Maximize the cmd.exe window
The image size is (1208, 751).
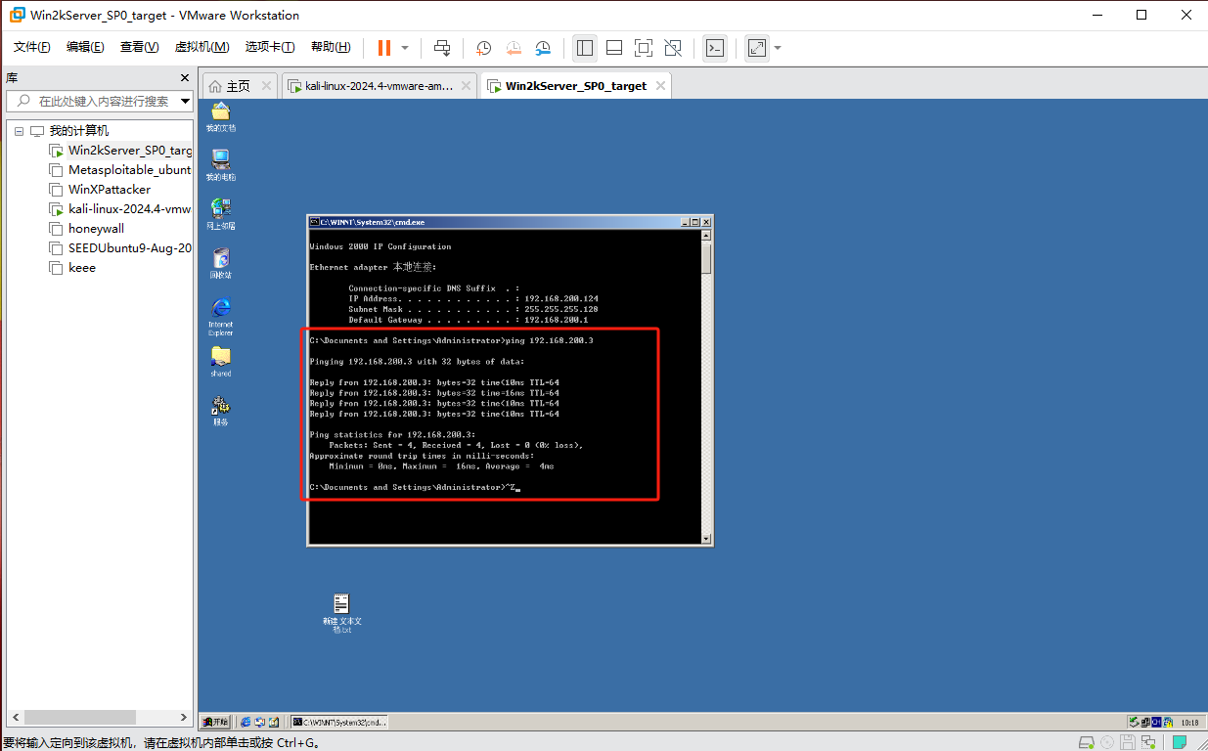click(694, 222)
